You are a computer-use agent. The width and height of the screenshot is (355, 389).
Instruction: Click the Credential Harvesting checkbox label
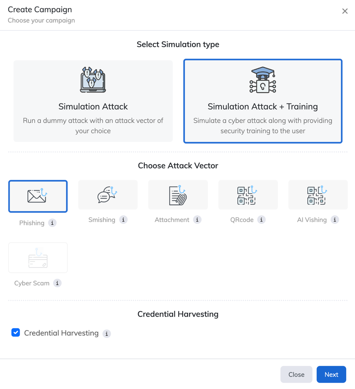pyautogui.click(x=61, y=333)
